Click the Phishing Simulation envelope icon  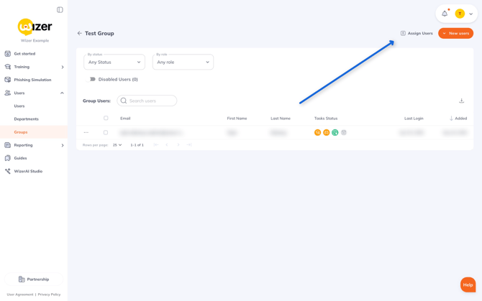pyautogui.click(x=8, y=80)
